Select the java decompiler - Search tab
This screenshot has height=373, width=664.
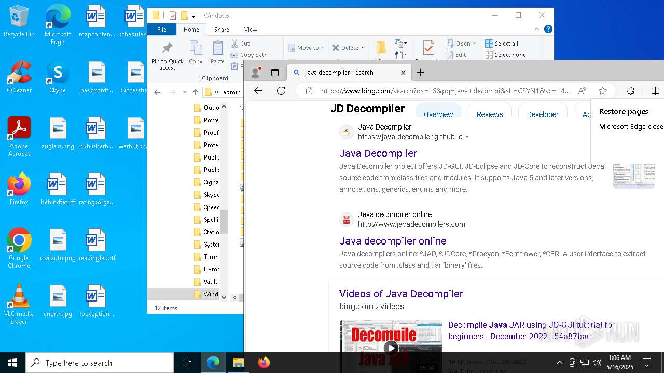point(349,73)
